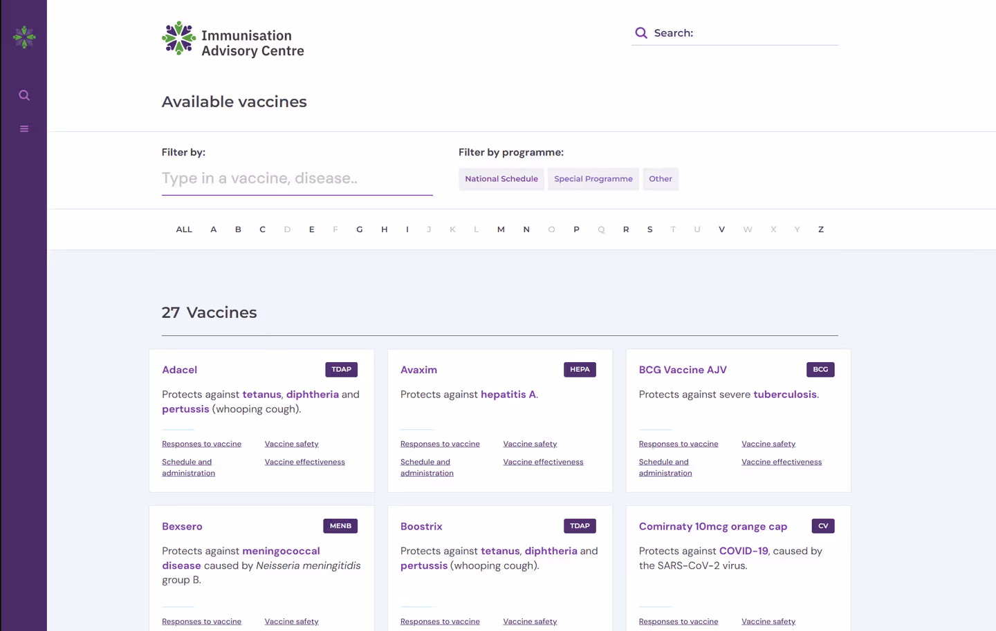Open BCG Schedule and administration link
The image size is (996, 631).
[665, 467]
